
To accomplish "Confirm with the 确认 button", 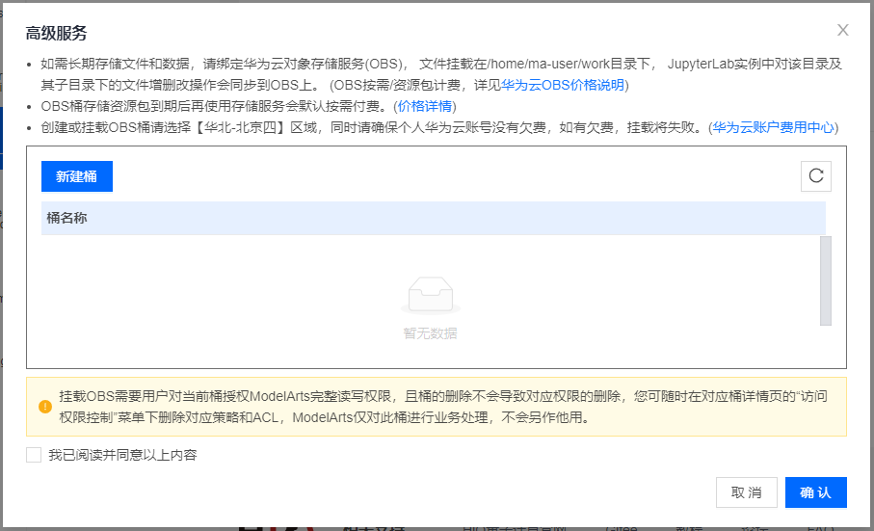I will tap(815, 492).
